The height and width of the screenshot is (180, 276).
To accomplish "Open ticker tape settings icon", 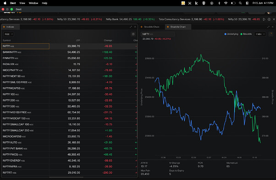I will click(269, 19).
